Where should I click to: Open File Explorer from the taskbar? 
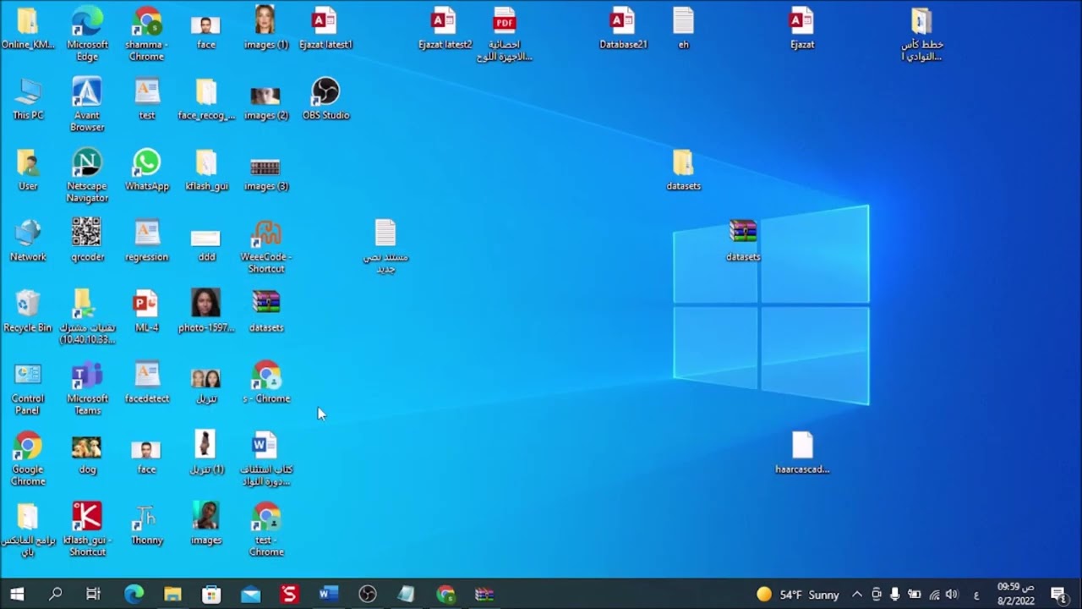172,594
